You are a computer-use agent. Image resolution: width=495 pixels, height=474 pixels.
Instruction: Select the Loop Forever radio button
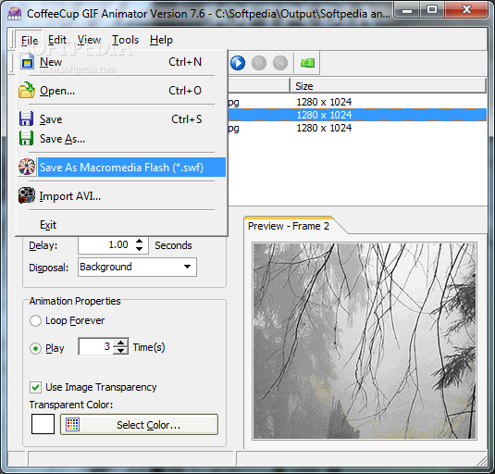[35, 321]
